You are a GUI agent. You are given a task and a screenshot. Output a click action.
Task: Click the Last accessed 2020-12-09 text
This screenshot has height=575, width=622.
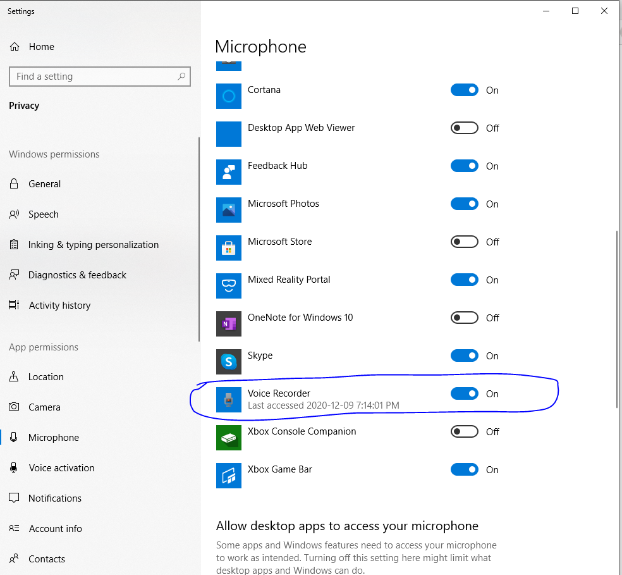[x=323, y=405]
